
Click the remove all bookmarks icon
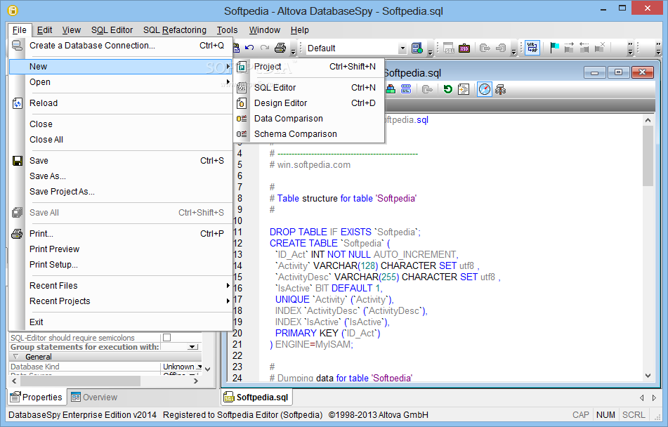click(x=600, y=48)
